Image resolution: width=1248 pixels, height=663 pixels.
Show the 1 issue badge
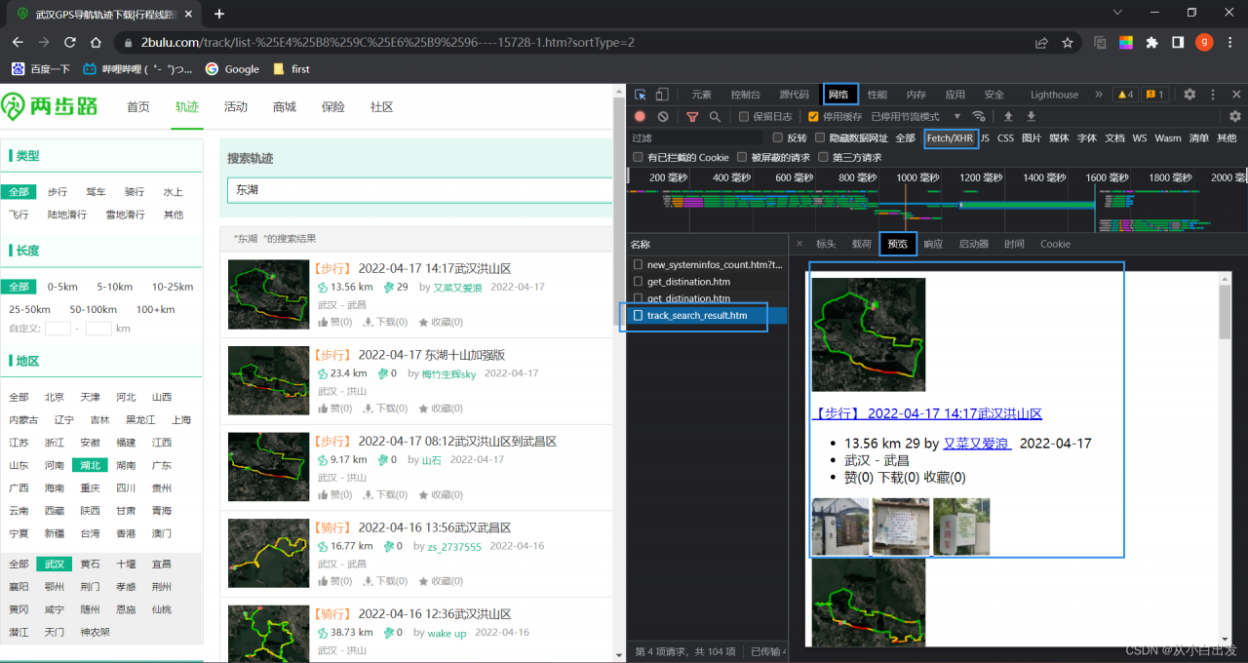pos(1155,95)
